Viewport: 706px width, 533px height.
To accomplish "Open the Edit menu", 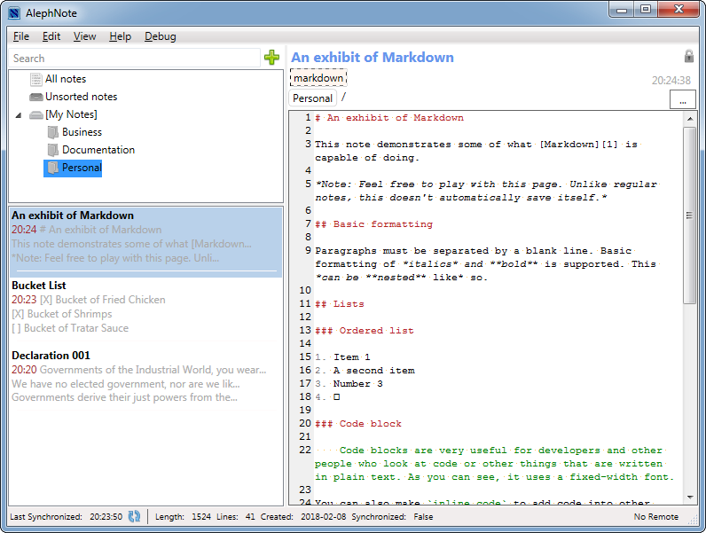I will click(51, 36).
